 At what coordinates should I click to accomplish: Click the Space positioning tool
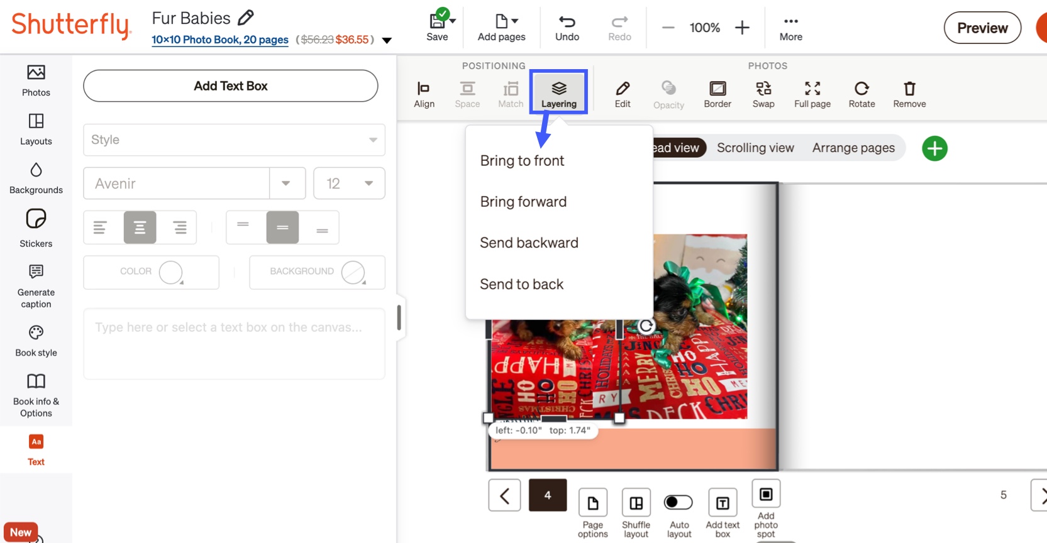point(467,94)
